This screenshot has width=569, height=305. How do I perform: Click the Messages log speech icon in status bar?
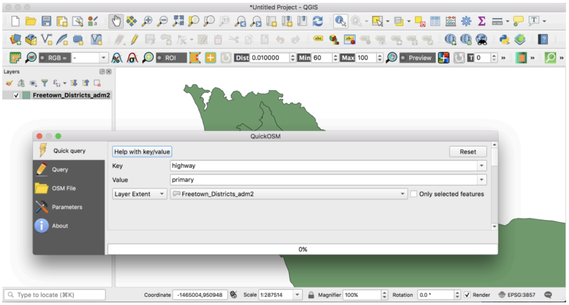pyautogui.click(x=548, y=295)
